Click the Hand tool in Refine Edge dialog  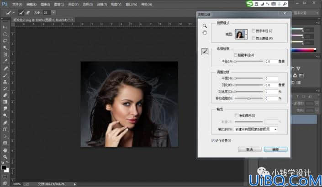(205, 33)
